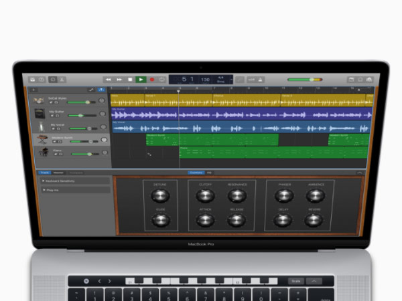Toggle headphone solo on My Vocal track

pos(57,128)
